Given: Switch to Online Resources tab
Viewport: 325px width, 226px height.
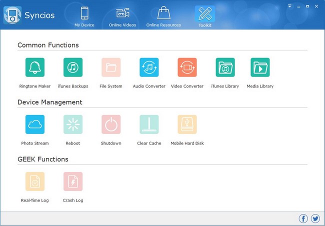Looking at the screenshot, I should point(163,17).
